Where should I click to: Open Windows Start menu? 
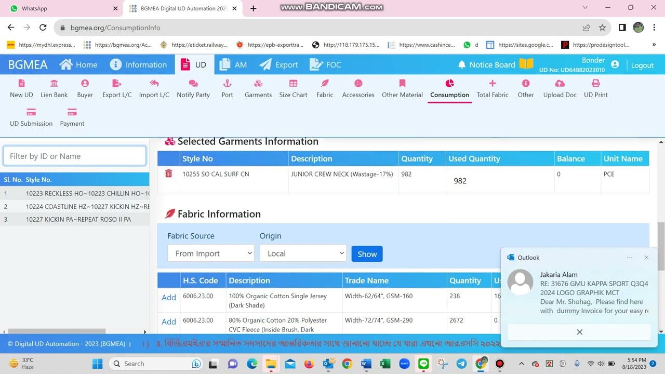[97, 364]
